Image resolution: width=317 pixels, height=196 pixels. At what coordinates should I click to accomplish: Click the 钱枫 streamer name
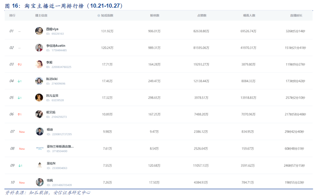pos(50,180)
